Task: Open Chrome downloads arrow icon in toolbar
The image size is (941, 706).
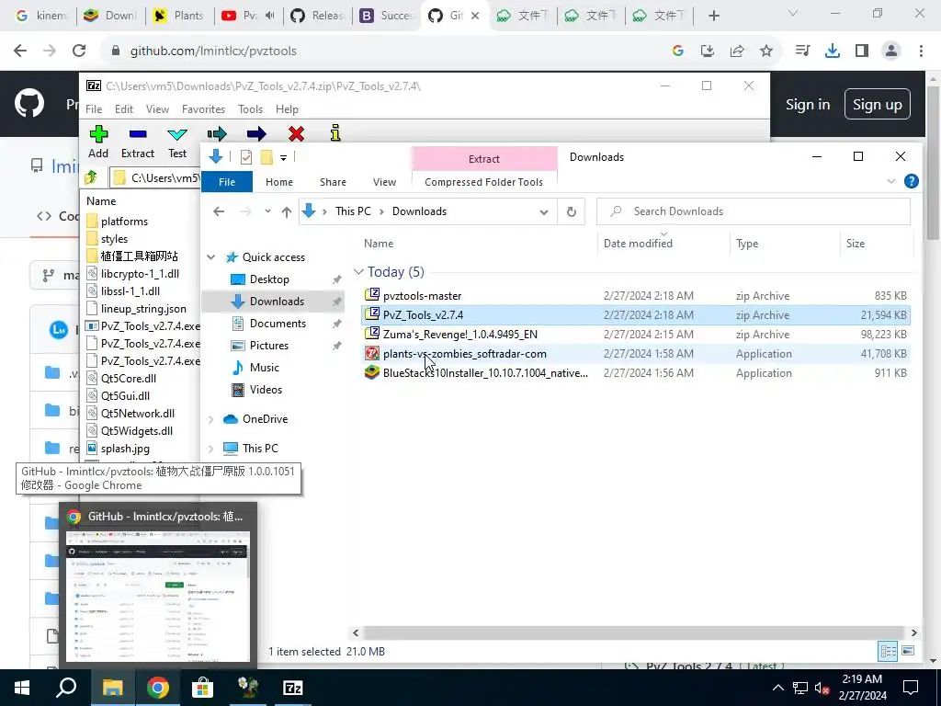Action: [x=833, y=51]
